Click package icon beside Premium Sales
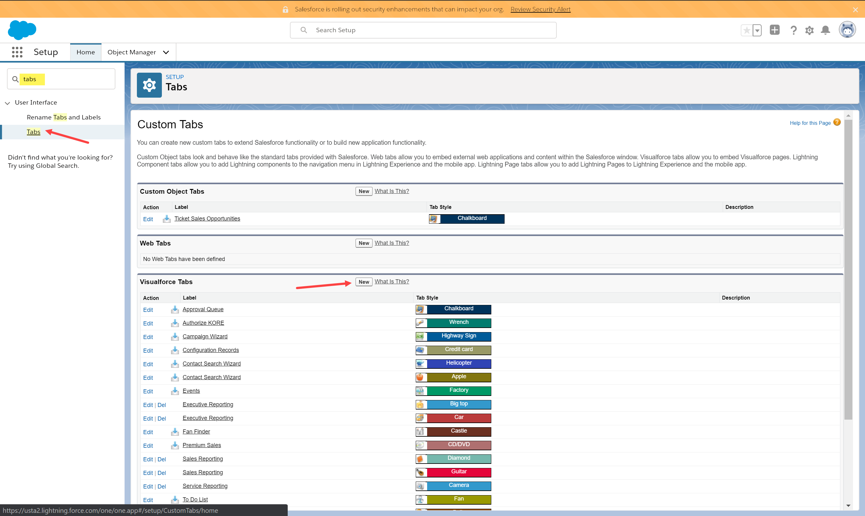 tap(175, 445)
